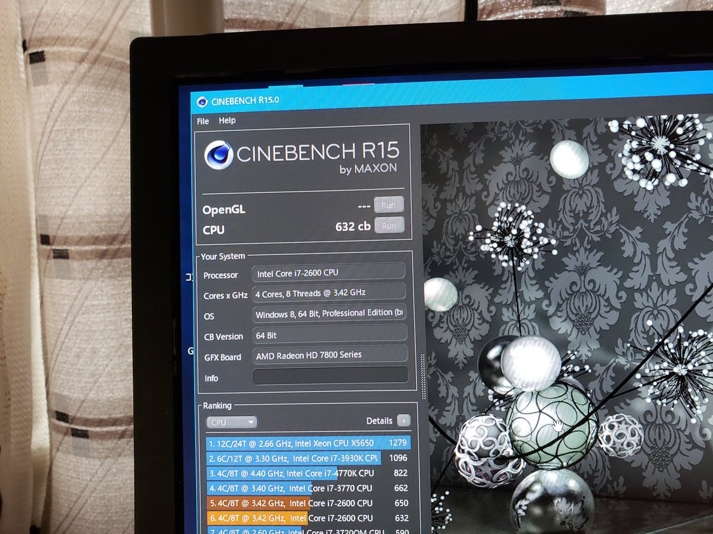Select ranking entry Intel Core i7-3720QM
Screen dimensions: 713x534
(308, 530)
